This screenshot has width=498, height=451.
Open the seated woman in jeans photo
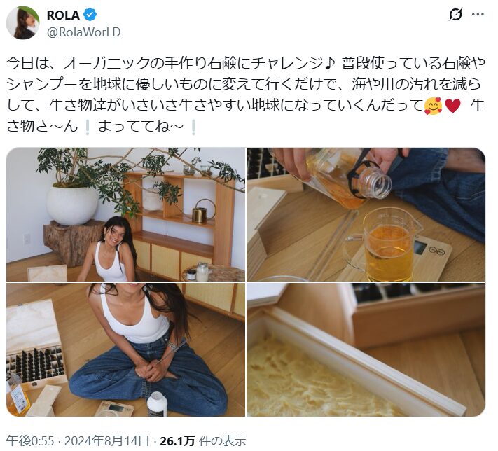(x=125, y=350)
